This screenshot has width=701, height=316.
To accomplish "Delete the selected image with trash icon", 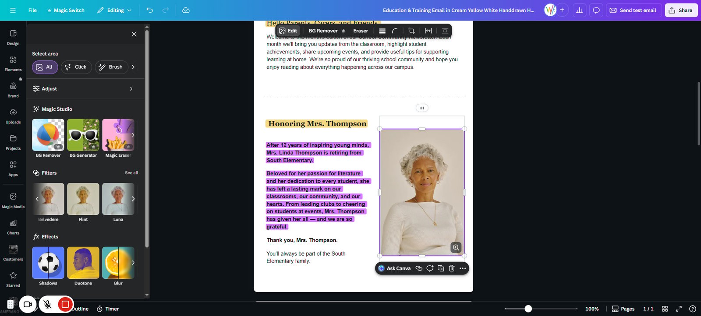I will pos(452,268).
